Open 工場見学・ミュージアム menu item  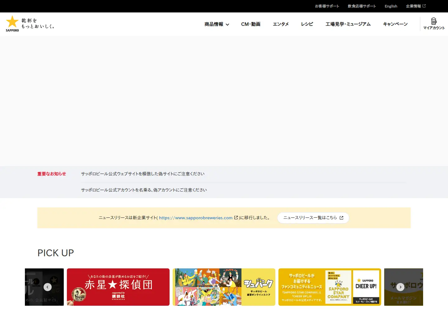point(348,24)
